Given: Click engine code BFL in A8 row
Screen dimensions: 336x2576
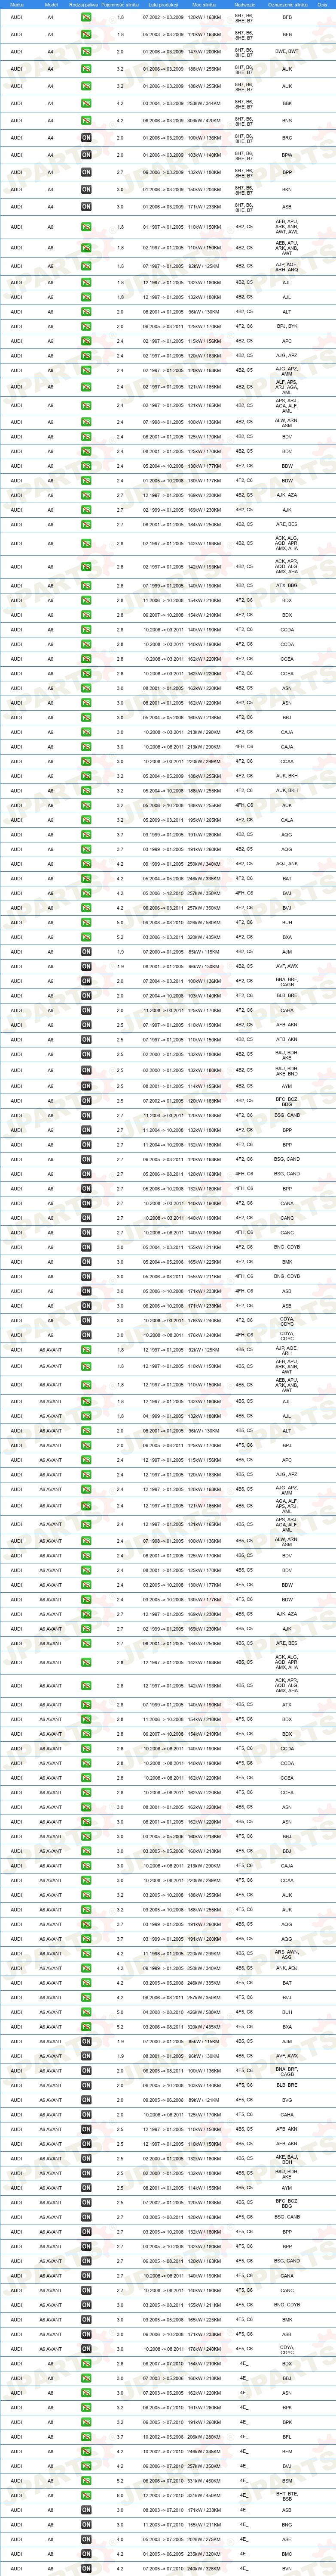Looking at the screenshot, I should click(287, 2437).
